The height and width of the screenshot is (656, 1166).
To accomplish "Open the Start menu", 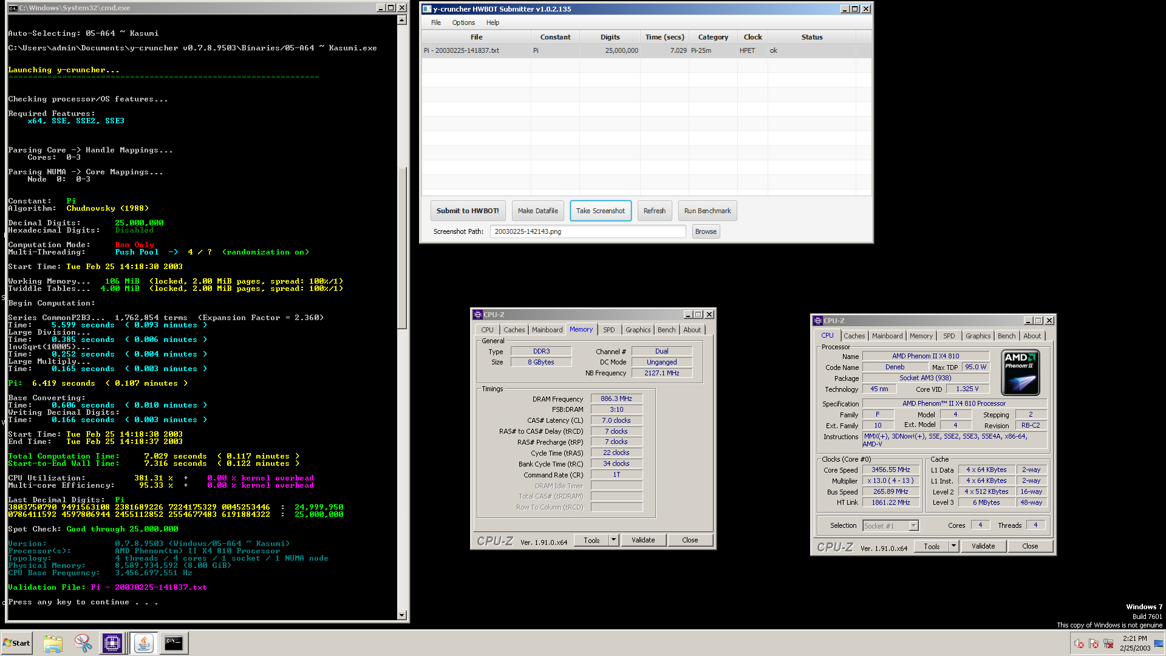I will (16, 643).
